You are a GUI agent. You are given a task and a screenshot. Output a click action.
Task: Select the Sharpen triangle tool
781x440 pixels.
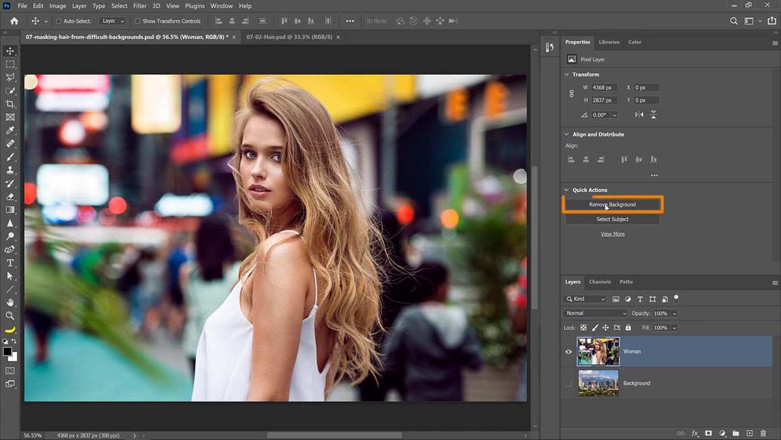(10, 223)
